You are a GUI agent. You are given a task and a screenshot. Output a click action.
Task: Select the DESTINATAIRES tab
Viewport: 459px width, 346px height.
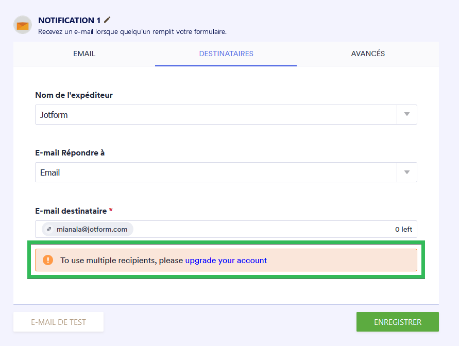226,54
